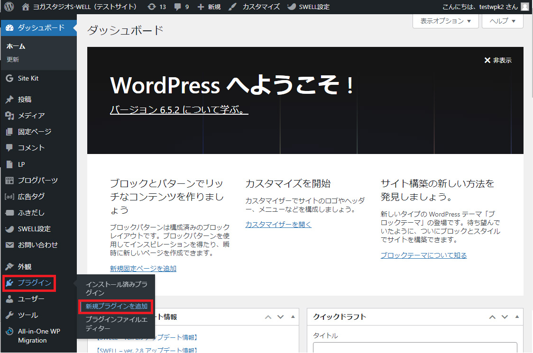Click the WordPress logo icon in the admin bar

(x=9, y=7)
